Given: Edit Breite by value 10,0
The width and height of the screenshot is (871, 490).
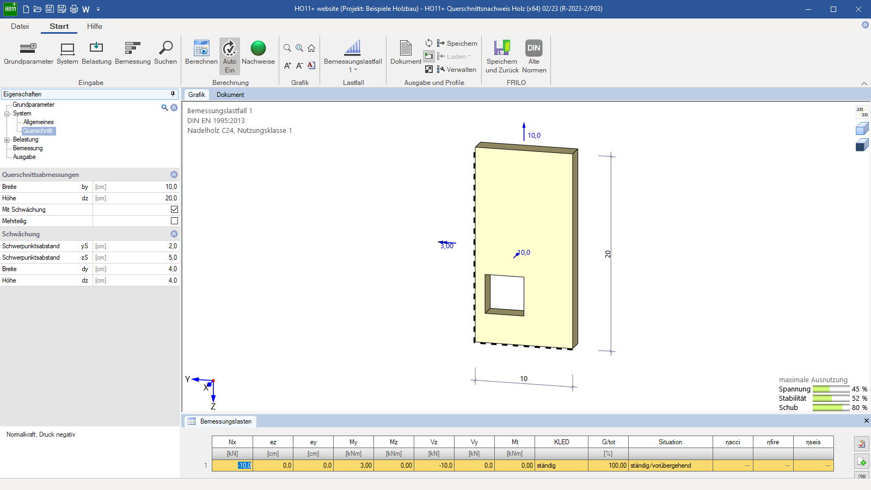Looking at the screenshot, I should tap(136, 187).
